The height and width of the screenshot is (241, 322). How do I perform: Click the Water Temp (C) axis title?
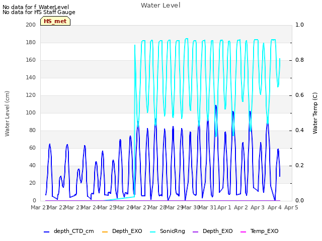point(315,113)
